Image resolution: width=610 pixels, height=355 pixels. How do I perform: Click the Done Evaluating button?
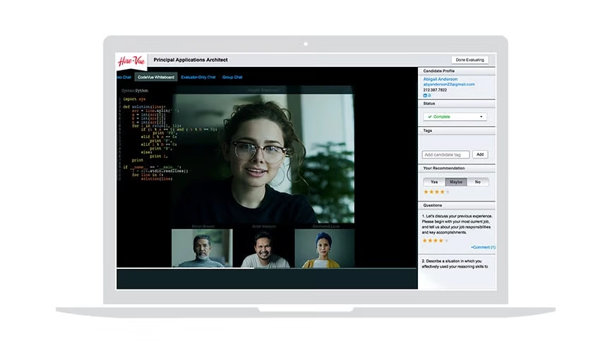click(470, 60)
